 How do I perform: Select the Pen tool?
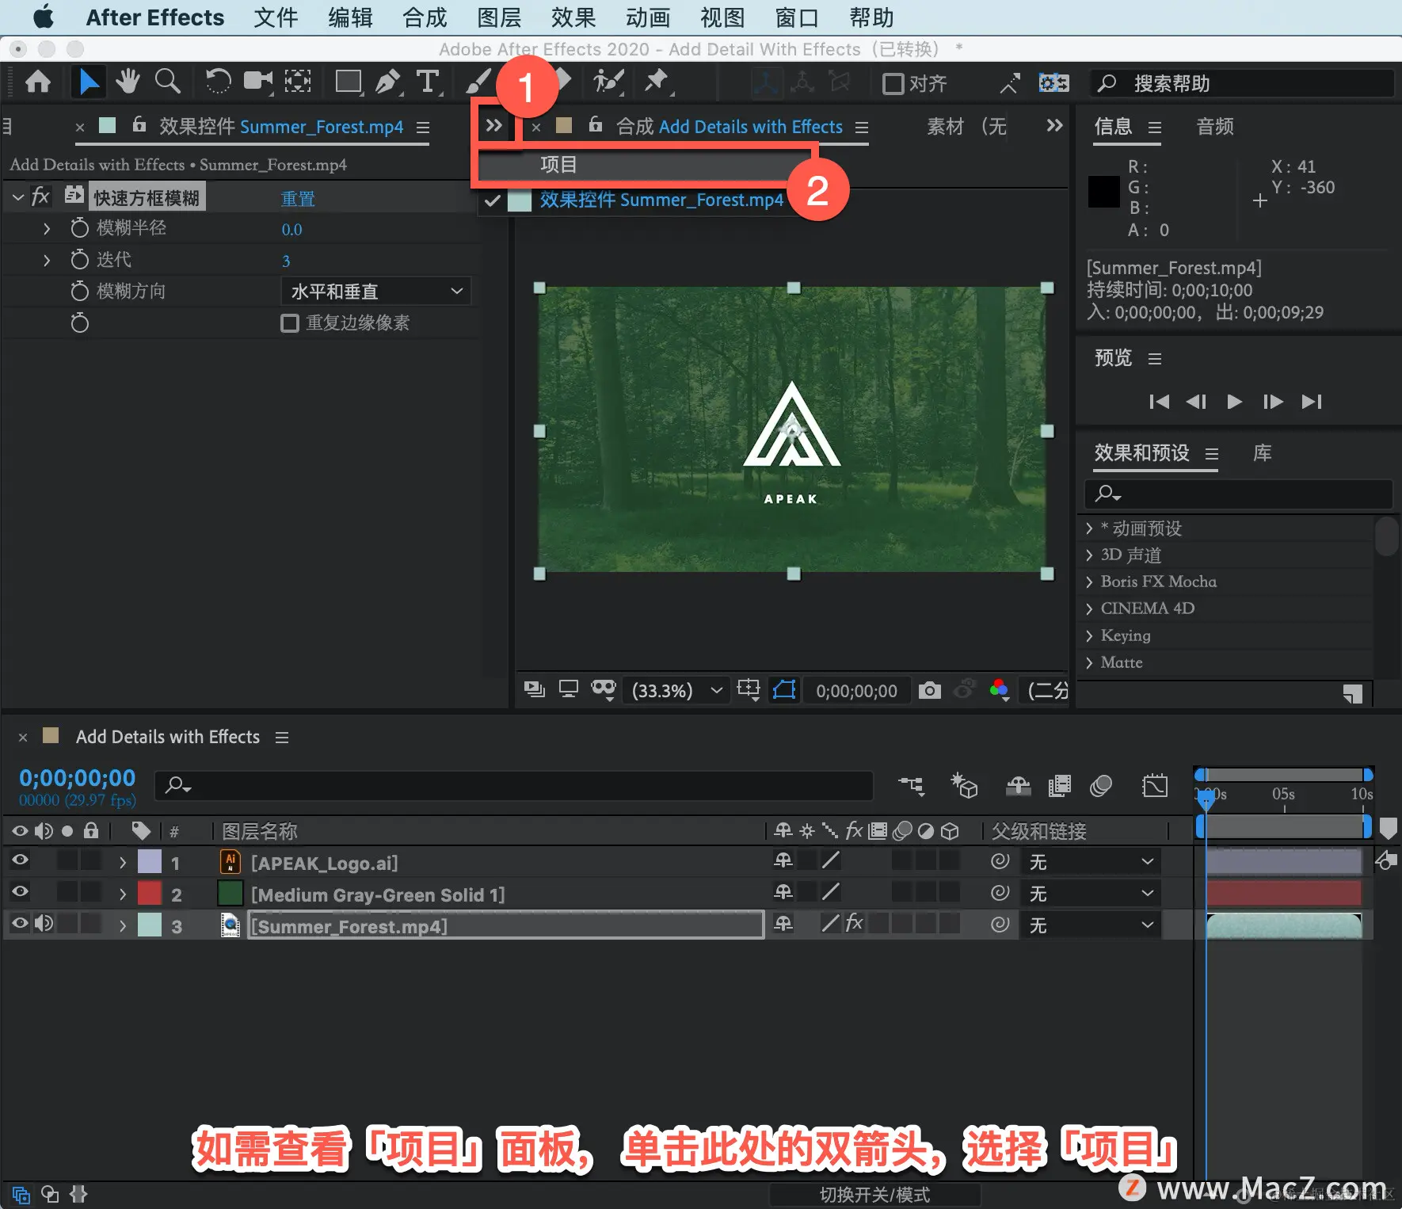[x=387, y=82]
